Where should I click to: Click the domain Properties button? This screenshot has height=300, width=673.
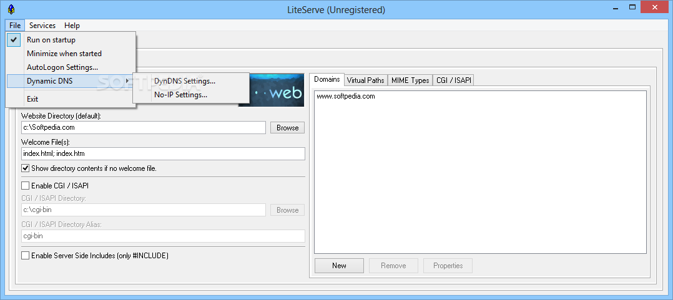click(448, 266)
